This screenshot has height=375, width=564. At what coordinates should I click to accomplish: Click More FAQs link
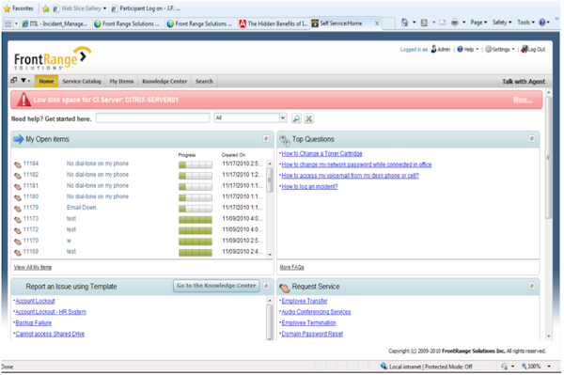click(291, 267)
